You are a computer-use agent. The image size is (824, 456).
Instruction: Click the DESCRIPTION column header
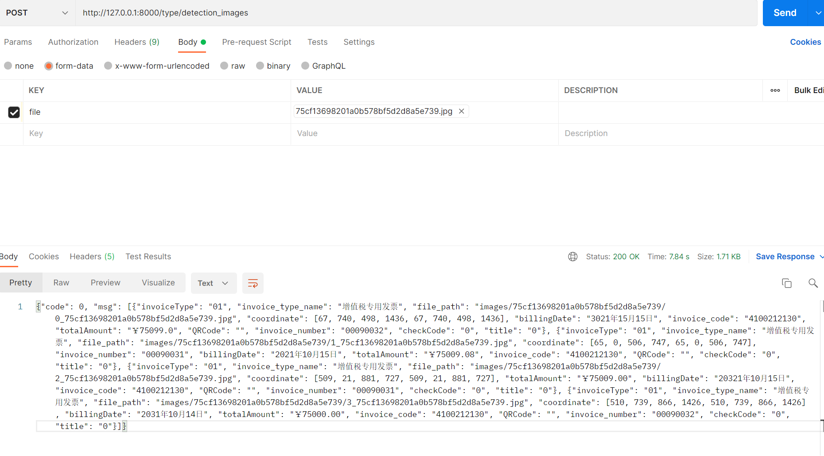click(591, 90)
